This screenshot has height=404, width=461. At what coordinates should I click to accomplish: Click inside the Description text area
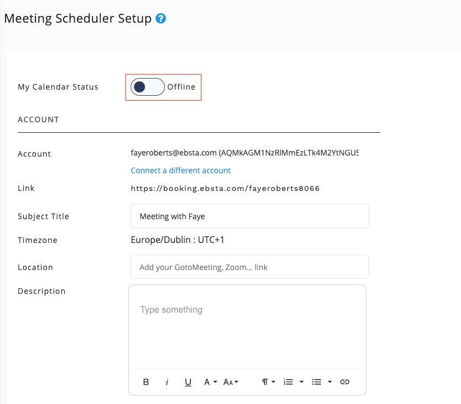click(x=247, y=327)
